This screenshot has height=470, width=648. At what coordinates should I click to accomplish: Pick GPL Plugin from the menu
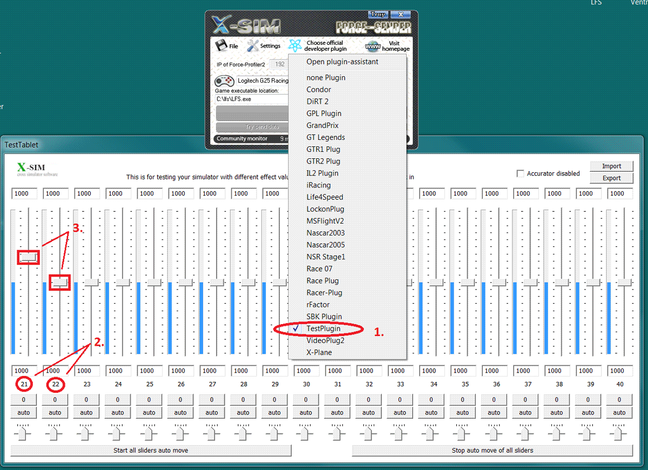click(324, 113)
